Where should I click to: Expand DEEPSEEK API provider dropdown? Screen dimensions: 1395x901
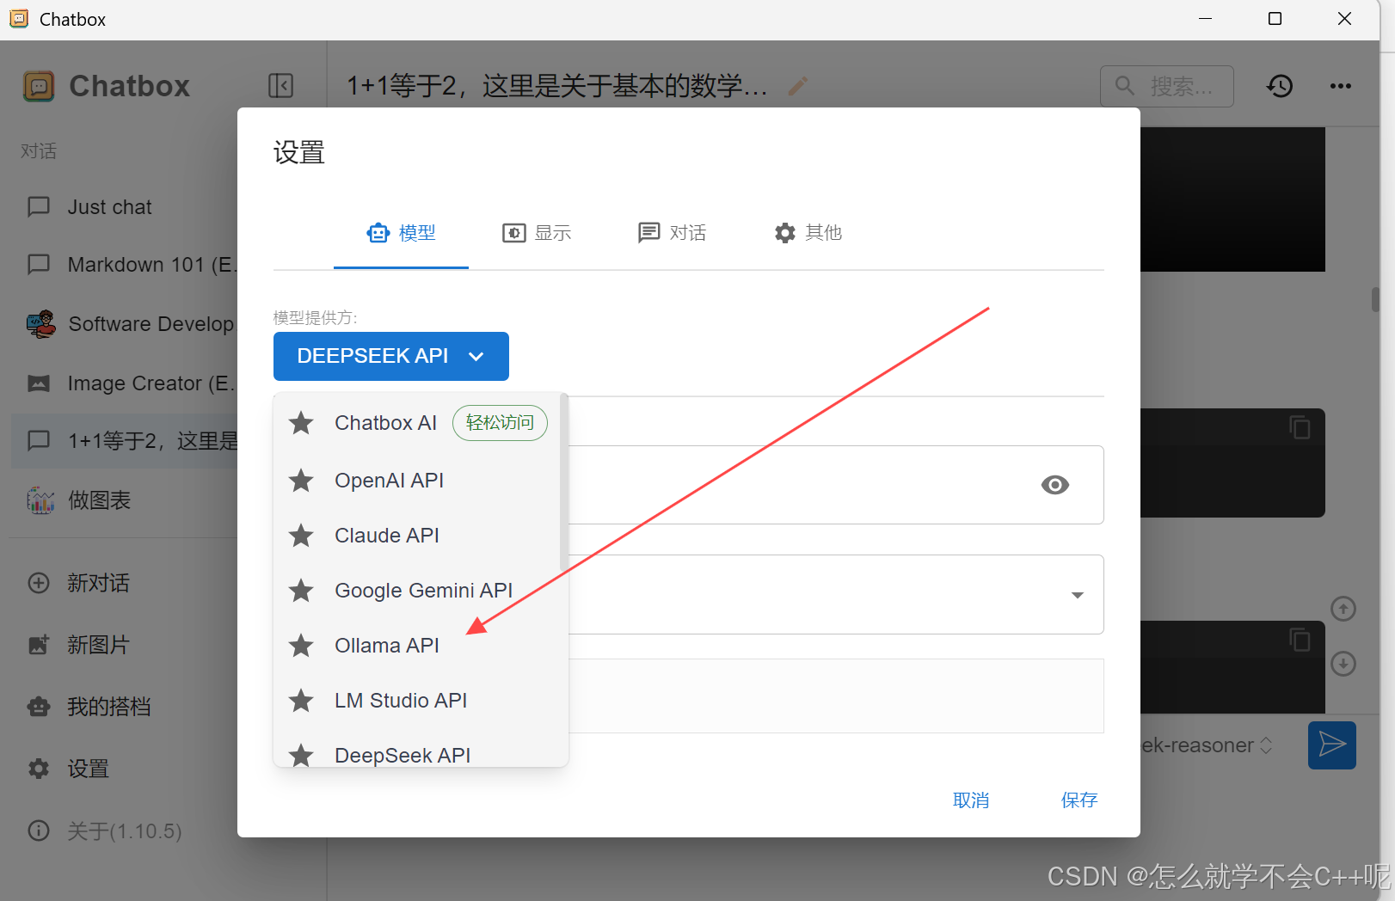coord(391,356)
